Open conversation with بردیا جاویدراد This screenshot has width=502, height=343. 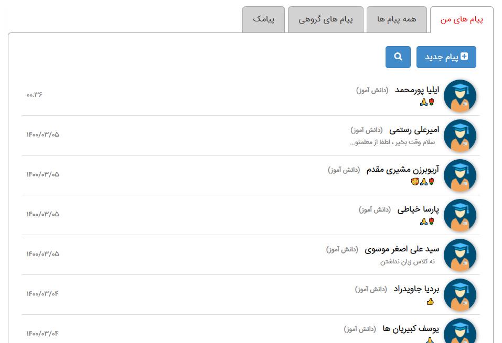click(251, 295)
